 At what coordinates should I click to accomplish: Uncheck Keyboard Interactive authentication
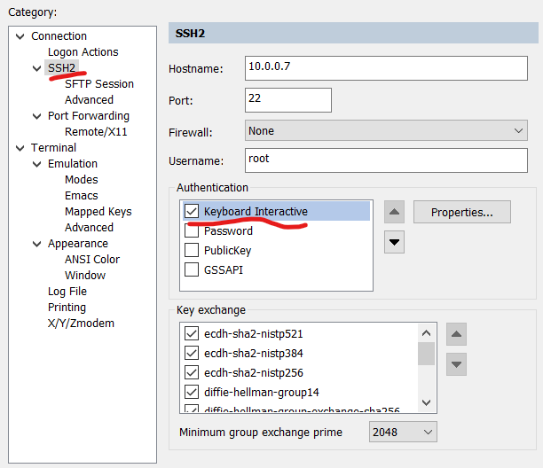[x=192, y=212]
